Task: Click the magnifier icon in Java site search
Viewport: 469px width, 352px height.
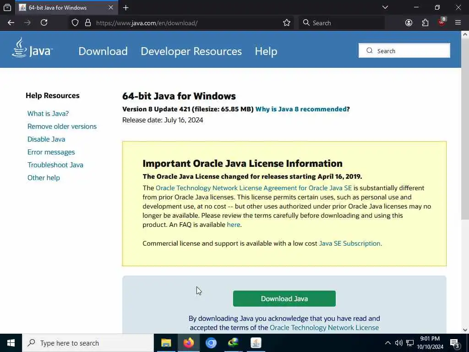Action: click(370, 50)
